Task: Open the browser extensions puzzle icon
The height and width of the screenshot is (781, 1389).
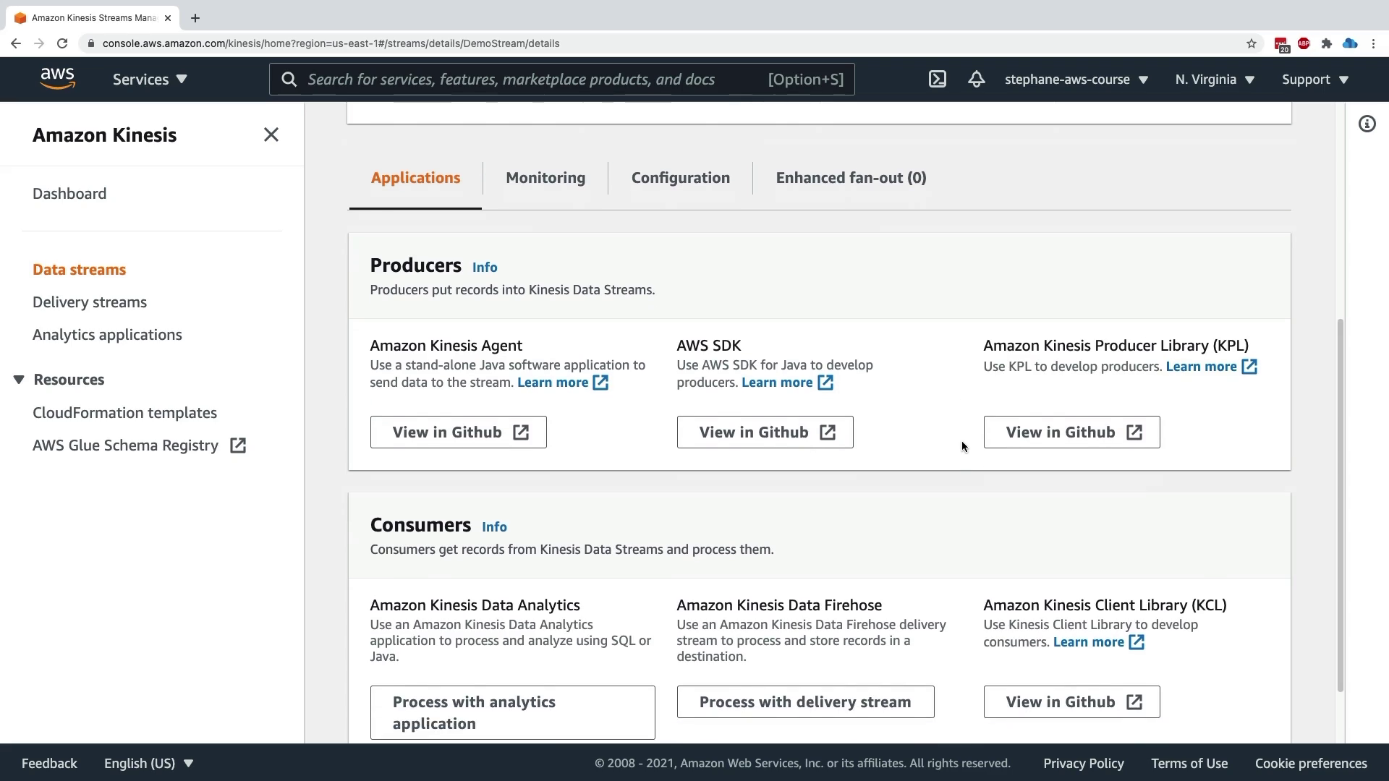Action: click(x=1326, y=43)
